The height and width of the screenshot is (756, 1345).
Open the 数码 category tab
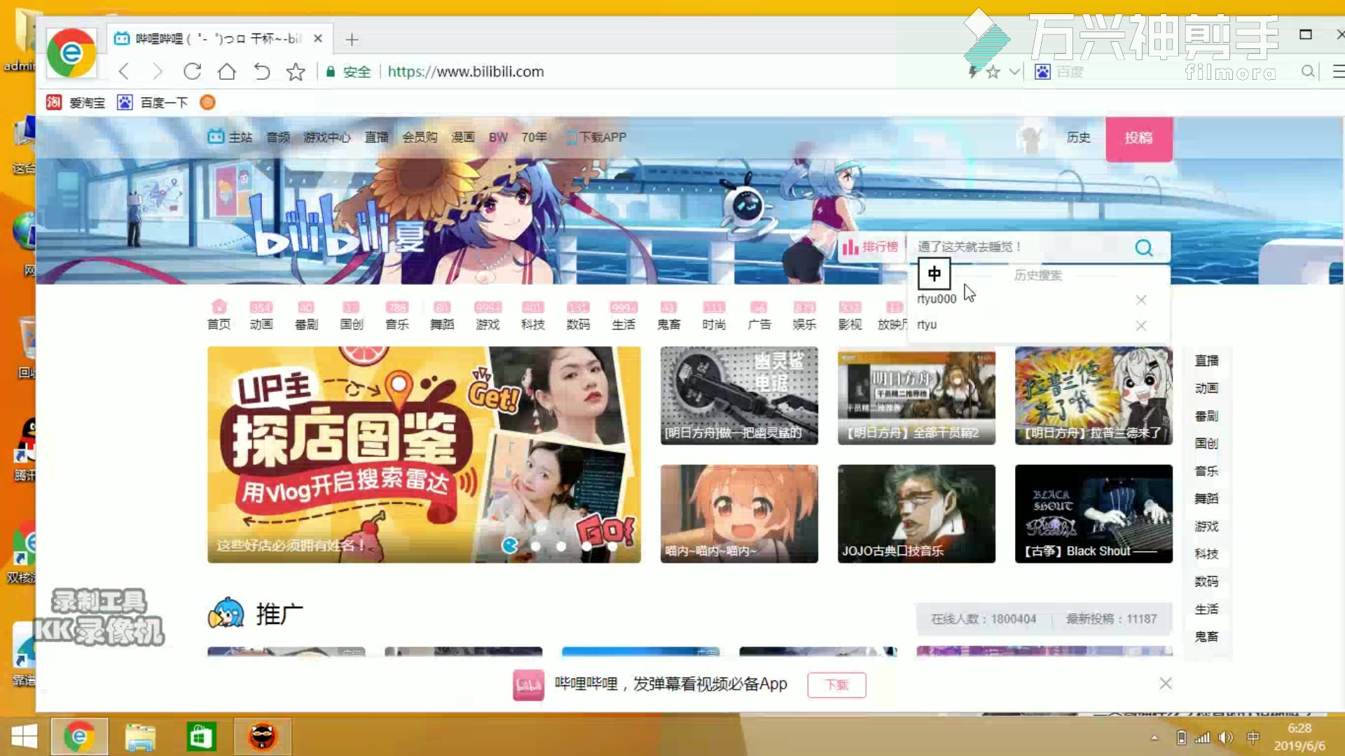578,315
